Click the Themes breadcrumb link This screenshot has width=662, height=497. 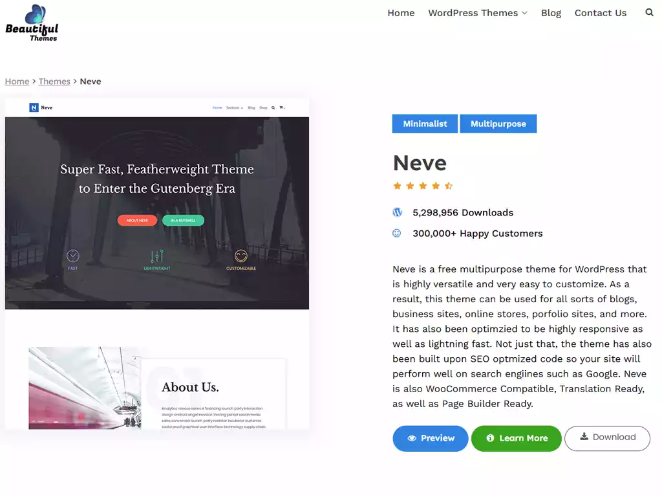54,82
